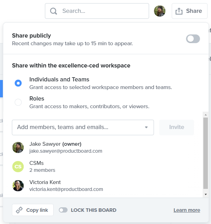Click the Search input field
This screenshot has width=211, height=224.
point(97,11)
